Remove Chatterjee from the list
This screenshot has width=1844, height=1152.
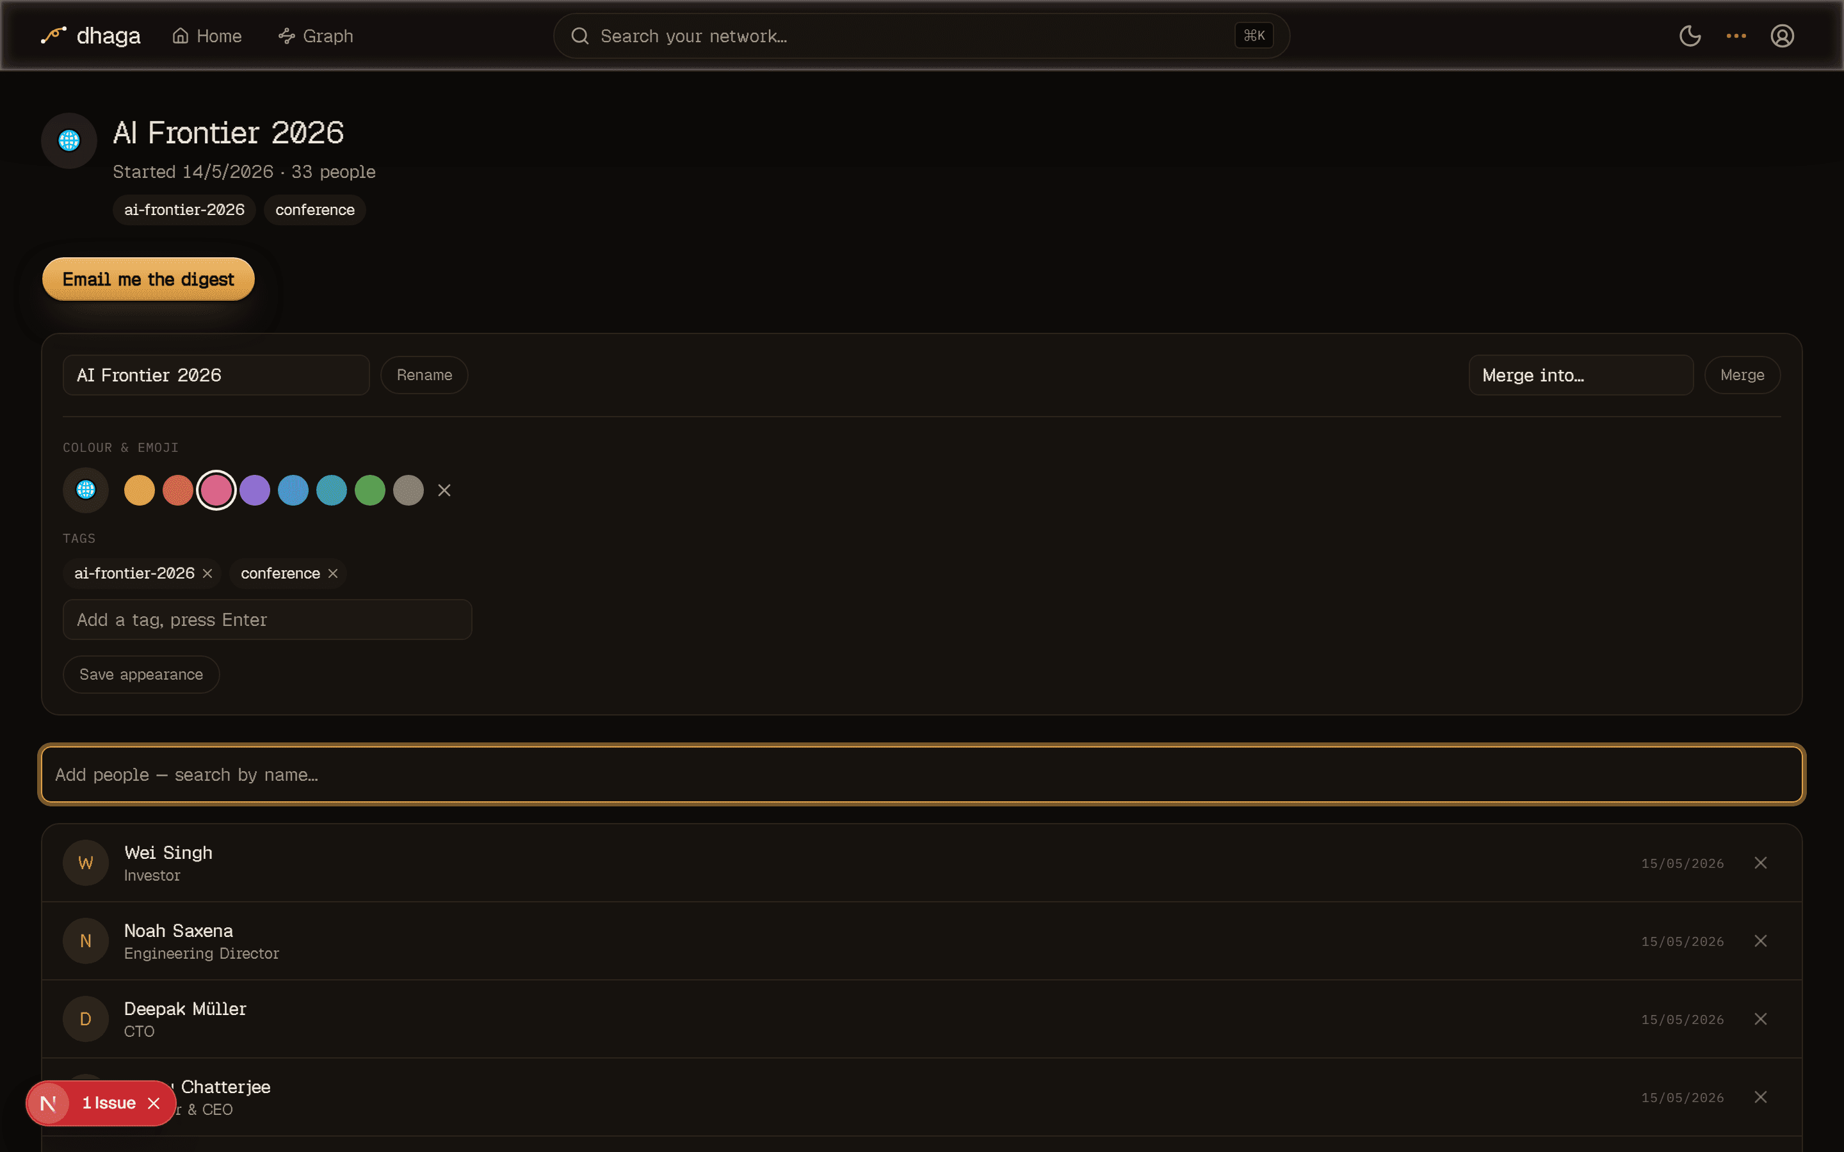point(1760,1097)
